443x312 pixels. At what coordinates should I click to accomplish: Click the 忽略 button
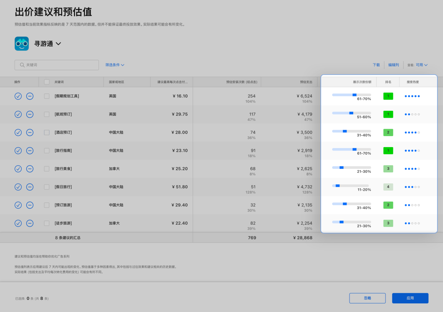click(x=367, y=298)
